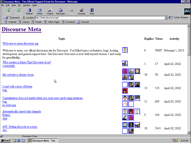Launch Internet Explorer from quick launch
The width and height of the screenshot is (191, 143).
click(x=19, y=141)
